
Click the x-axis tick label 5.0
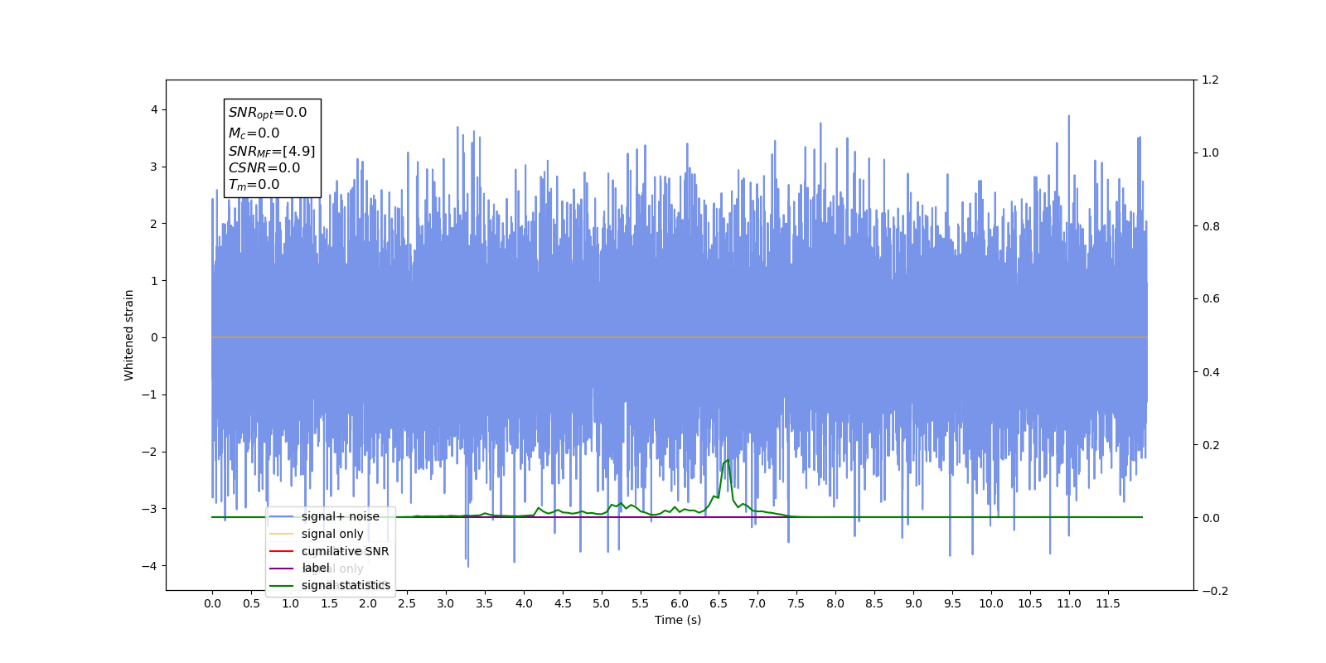(602, 603)
